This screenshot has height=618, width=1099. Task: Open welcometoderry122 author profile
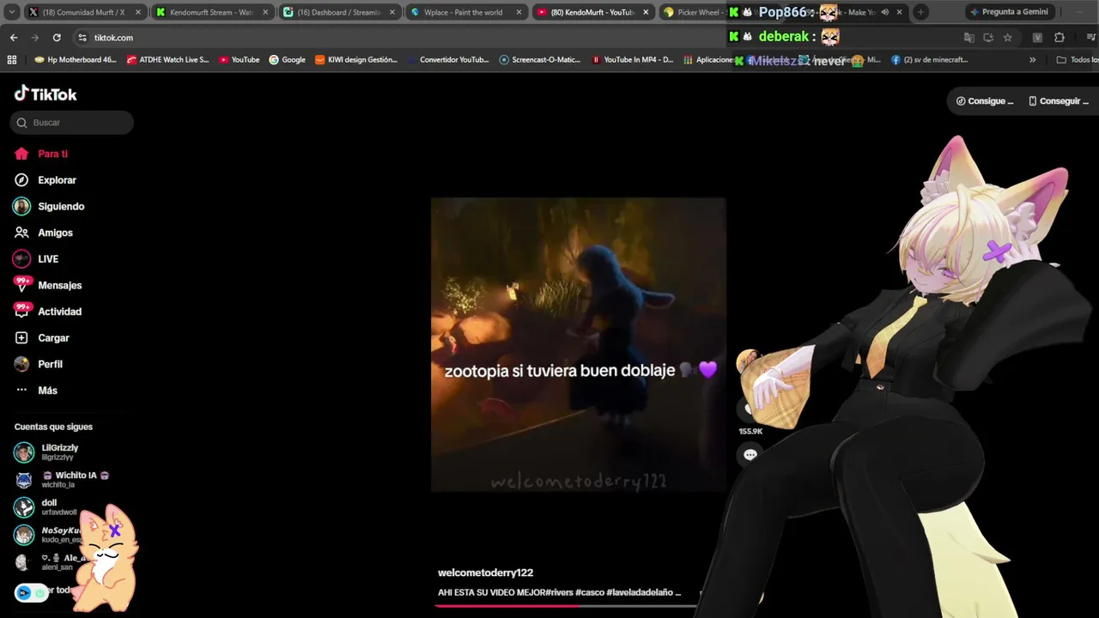coord(485,573)
